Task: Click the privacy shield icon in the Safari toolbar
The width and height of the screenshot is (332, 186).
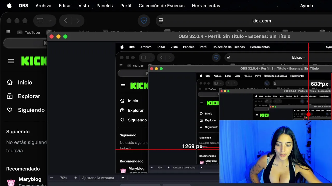Action: click(x=144, y=21)
